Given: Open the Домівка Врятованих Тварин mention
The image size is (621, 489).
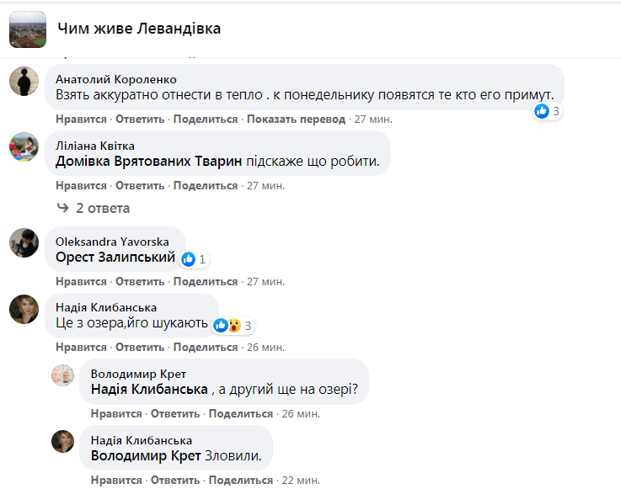Looking at the screenshot, I should pos(148,161).
